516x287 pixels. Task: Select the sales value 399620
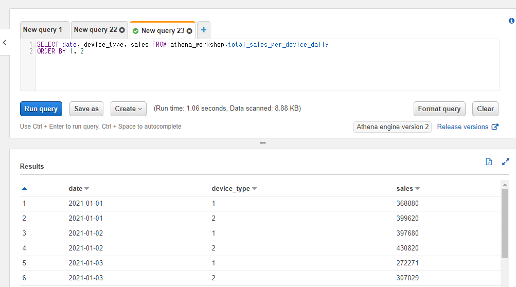click(407, 218)
